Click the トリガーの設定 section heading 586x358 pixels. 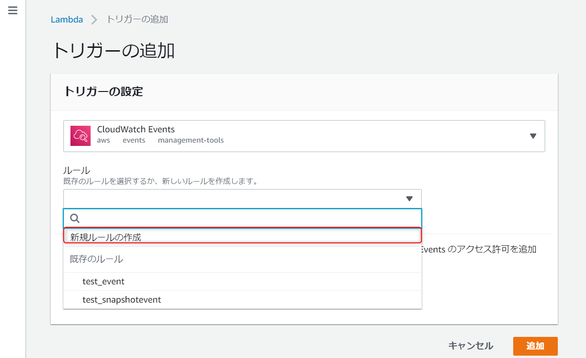click(x=103, y=91)
